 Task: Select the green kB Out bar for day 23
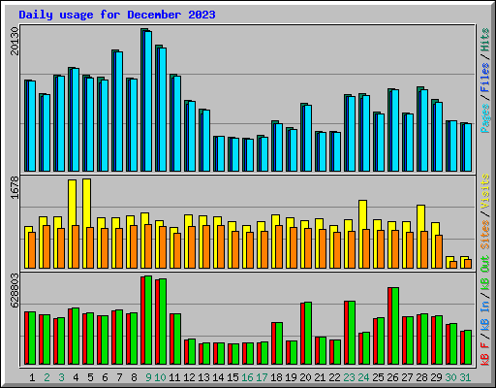tap(352, 333)
